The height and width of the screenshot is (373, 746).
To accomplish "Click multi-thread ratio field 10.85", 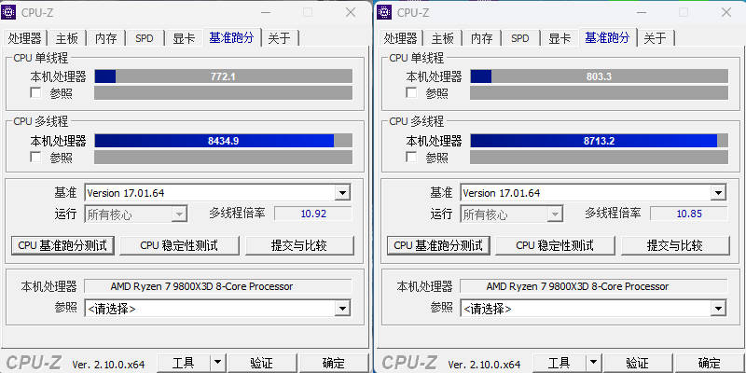I will click(x=689, y=214).
